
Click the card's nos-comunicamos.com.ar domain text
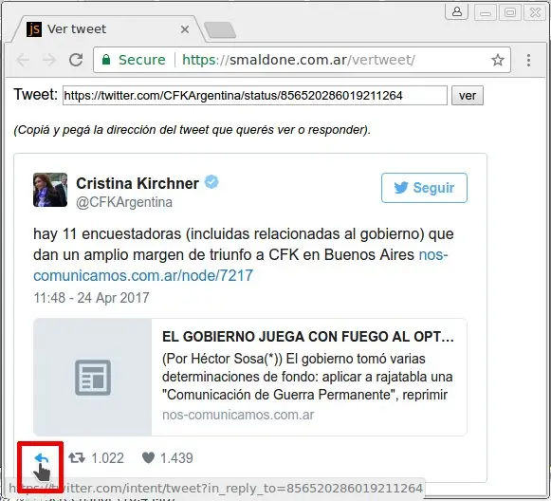[238, 415]
